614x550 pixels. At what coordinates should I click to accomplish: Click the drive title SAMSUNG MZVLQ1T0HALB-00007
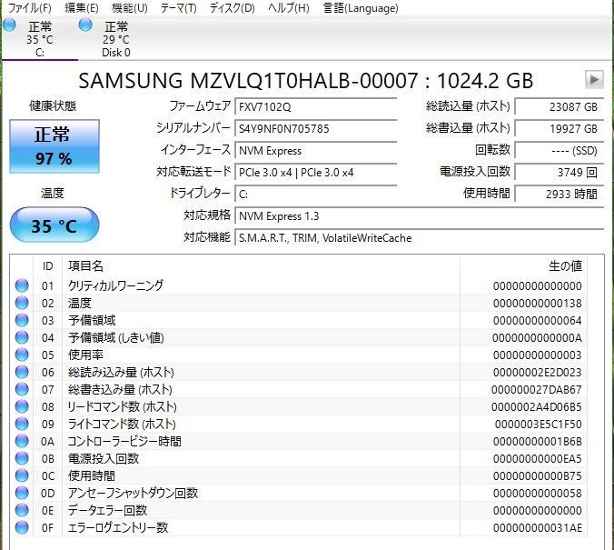[248, 80]
